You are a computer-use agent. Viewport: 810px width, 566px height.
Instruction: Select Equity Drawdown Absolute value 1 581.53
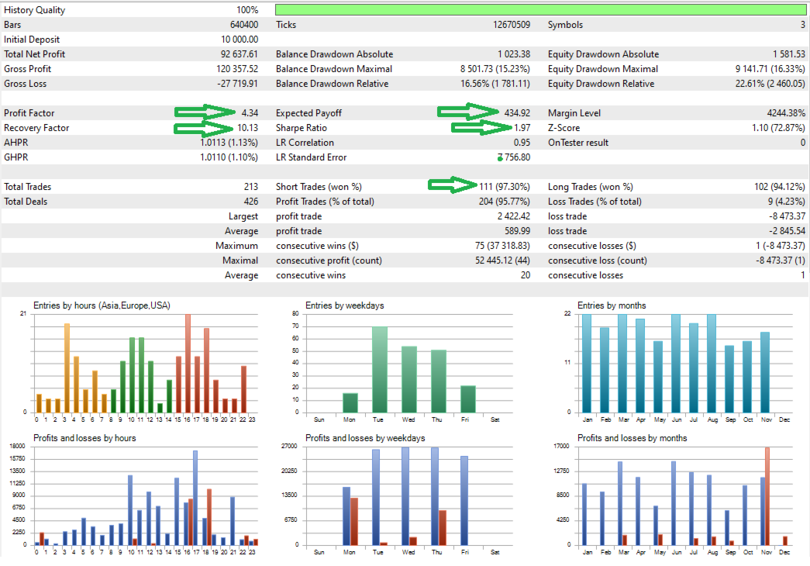tap(789, 54)
